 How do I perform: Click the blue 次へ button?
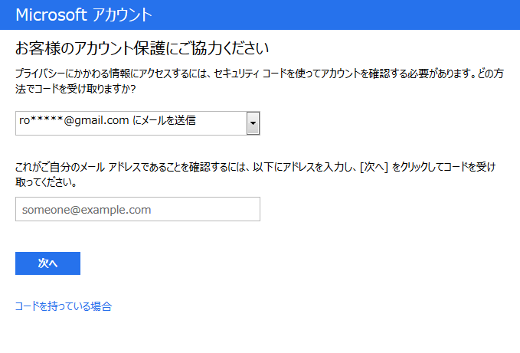(x=47, y=263)
